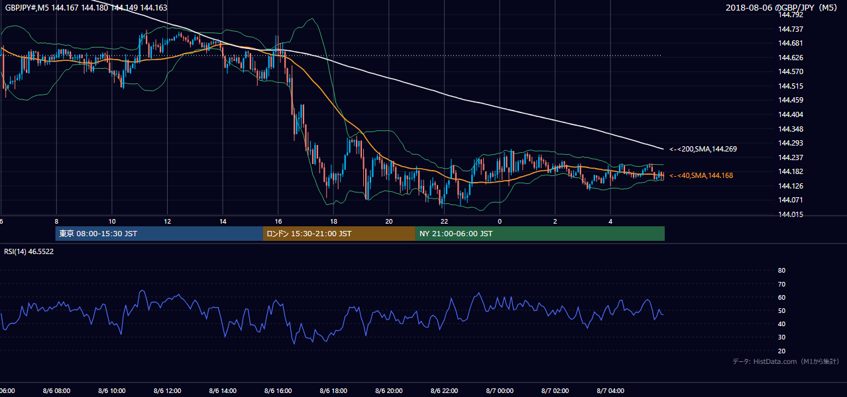
Task: Click bottom time axis label 8/6 18:00
Action: click(334, 391)
